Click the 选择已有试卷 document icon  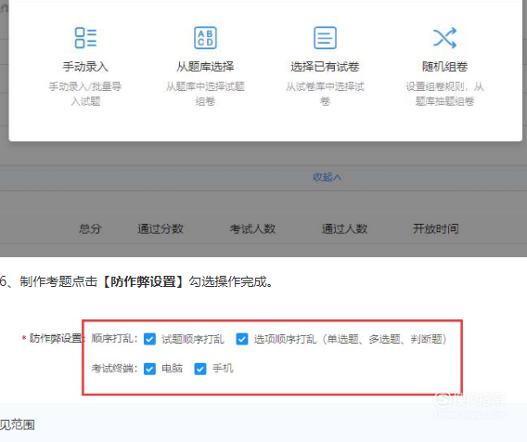point(325,38)
